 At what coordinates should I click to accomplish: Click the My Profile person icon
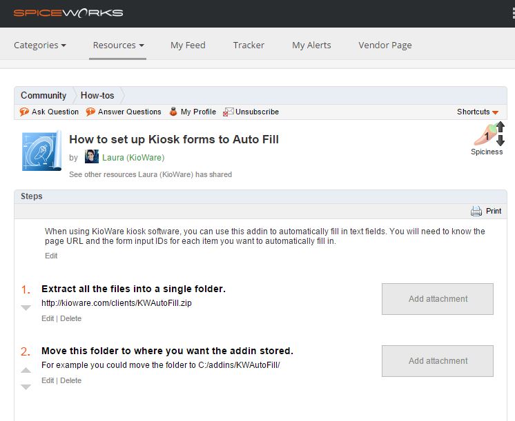click(173, 112)
